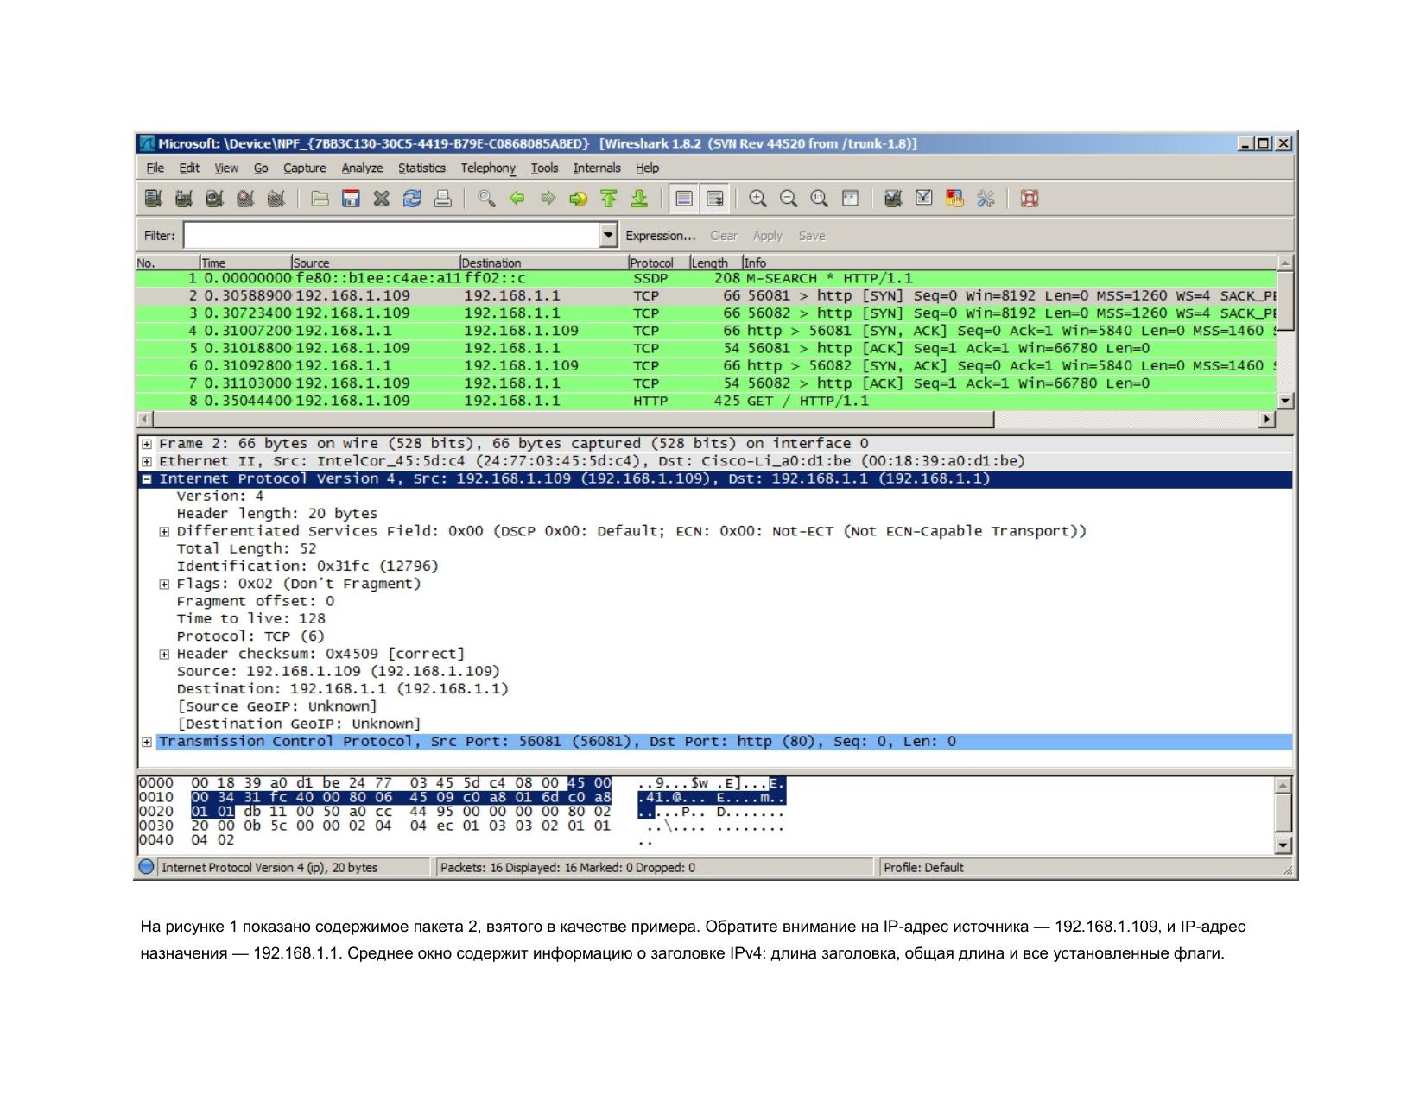Image resolution: width=1426 pixels, height=1101 pixels.
Task: Open help lifebuoy icon
Action: 1030,199
